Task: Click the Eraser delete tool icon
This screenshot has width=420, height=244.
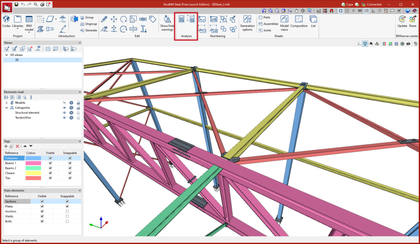Action: point(104,29)
